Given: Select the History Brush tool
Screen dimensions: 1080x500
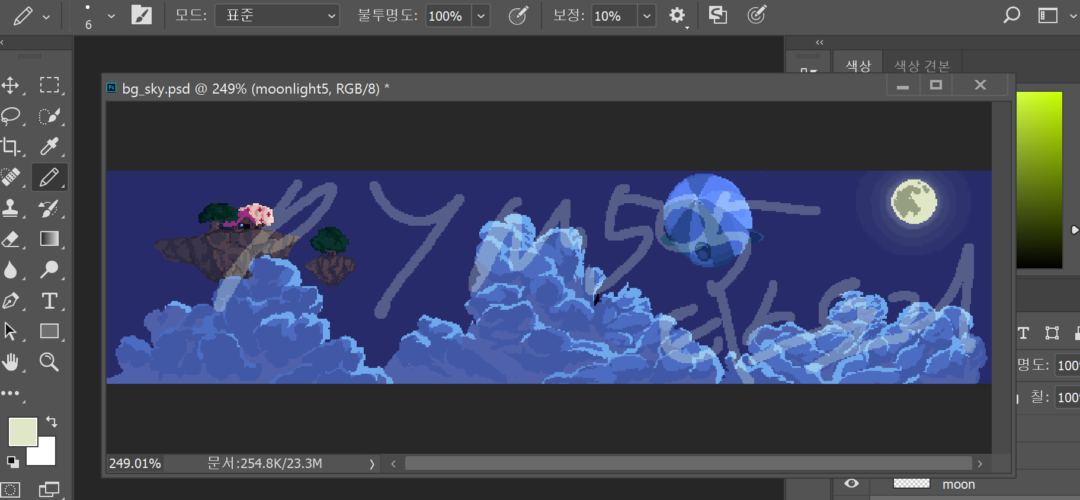Looking at the screenshot, I should [x=49, y=208].
